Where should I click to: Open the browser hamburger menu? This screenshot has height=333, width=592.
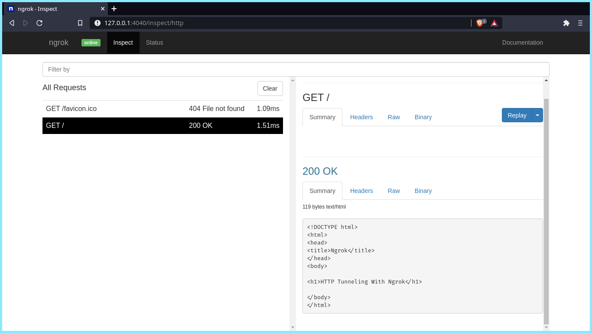point(580,23)
